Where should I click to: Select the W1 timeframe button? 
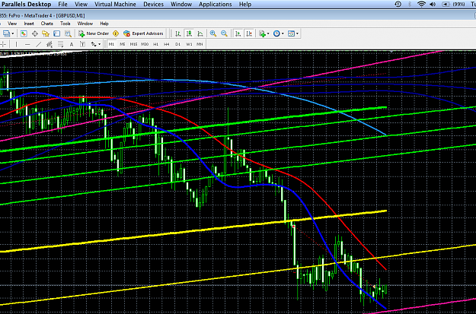click(x=189, y=44)
